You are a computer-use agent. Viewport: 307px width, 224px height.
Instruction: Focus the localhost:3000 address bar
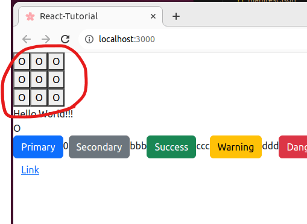[x=193, y=39]
